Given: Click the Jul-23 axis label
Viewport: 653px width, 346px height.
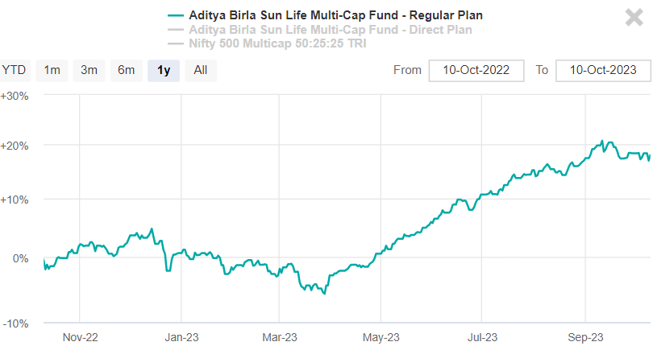Looking at the screenshot, I should (482, 336).
